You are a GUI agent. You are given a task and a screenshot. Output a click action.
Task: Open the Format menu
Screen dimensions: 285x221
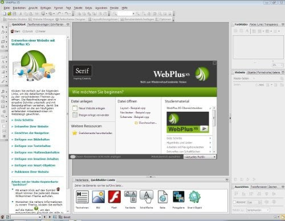pos(58,8)
